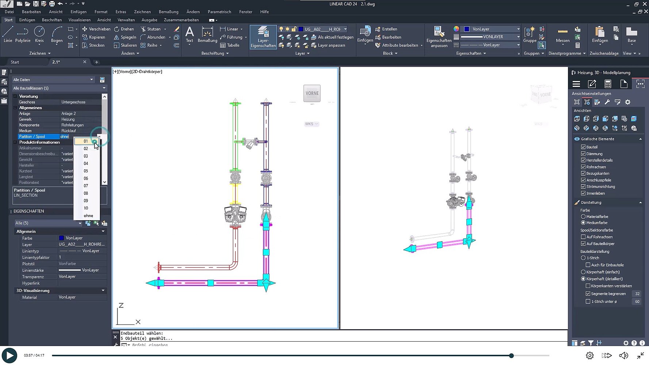Select the Kreis circle tool

click(39, 35)
